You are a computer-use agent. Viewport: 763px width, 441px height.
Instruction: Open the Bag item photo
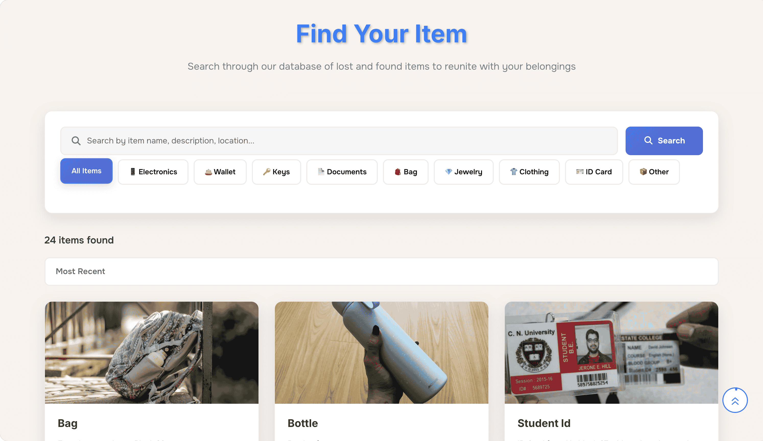152,352
